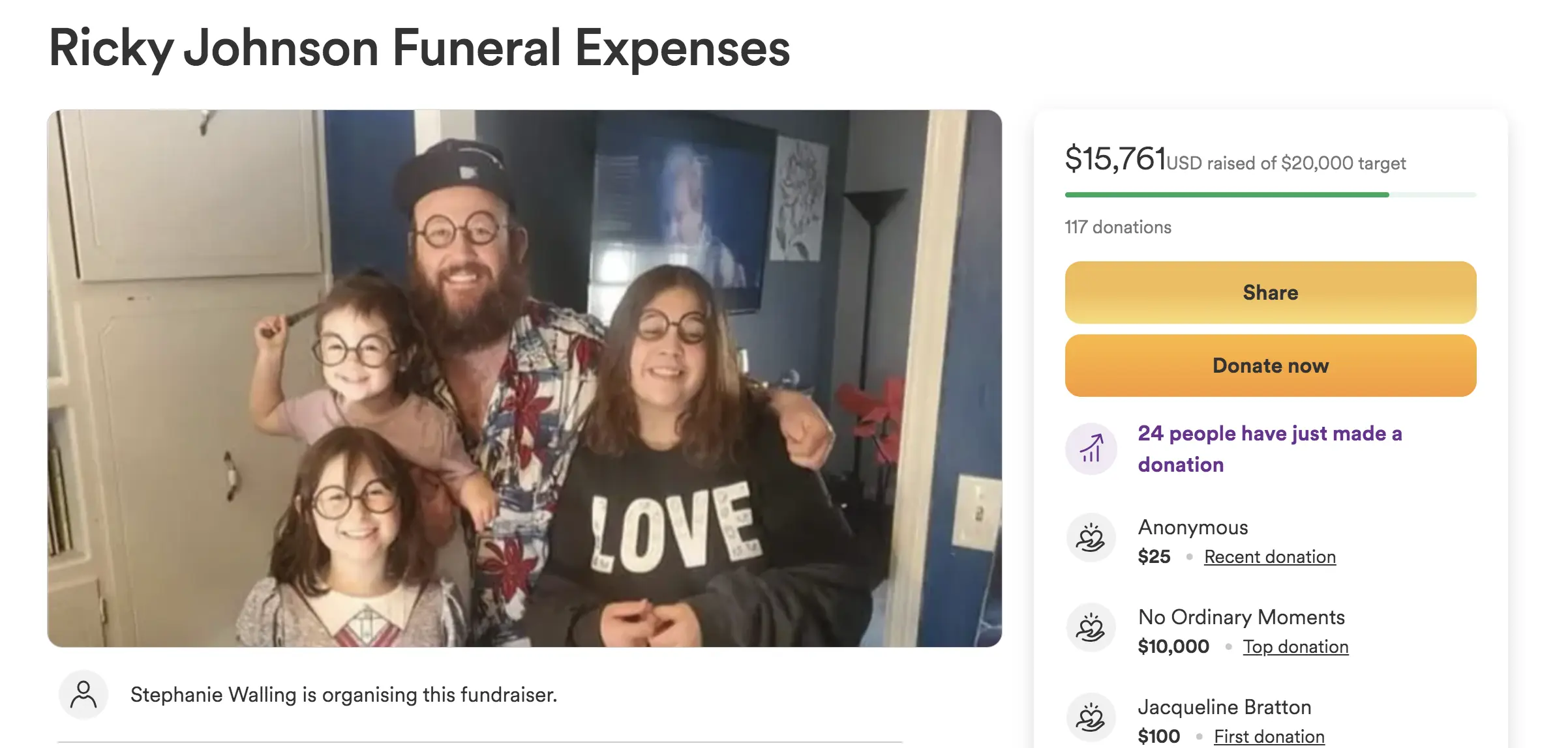Image resolution: width=1555 pixels, height=748 pixels.
Task: Click the Donate now button
Action: [x=1270, y=366]
